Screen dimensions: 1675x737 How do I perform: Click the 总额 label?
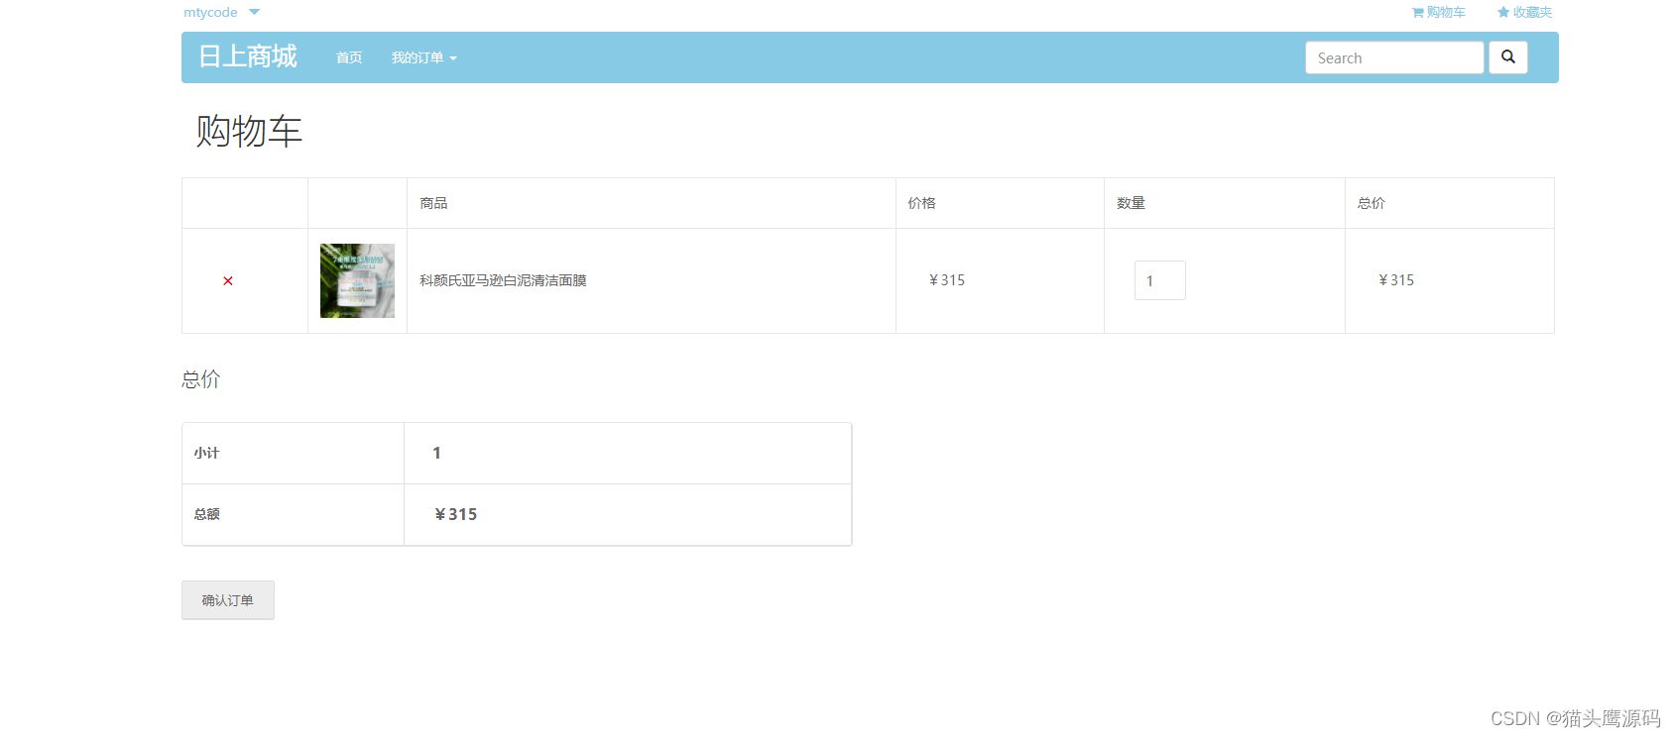point(206,514)
